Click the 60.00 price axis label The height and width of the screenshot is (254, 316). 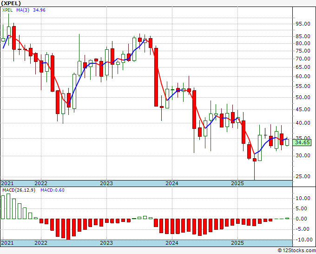[303, 76]
